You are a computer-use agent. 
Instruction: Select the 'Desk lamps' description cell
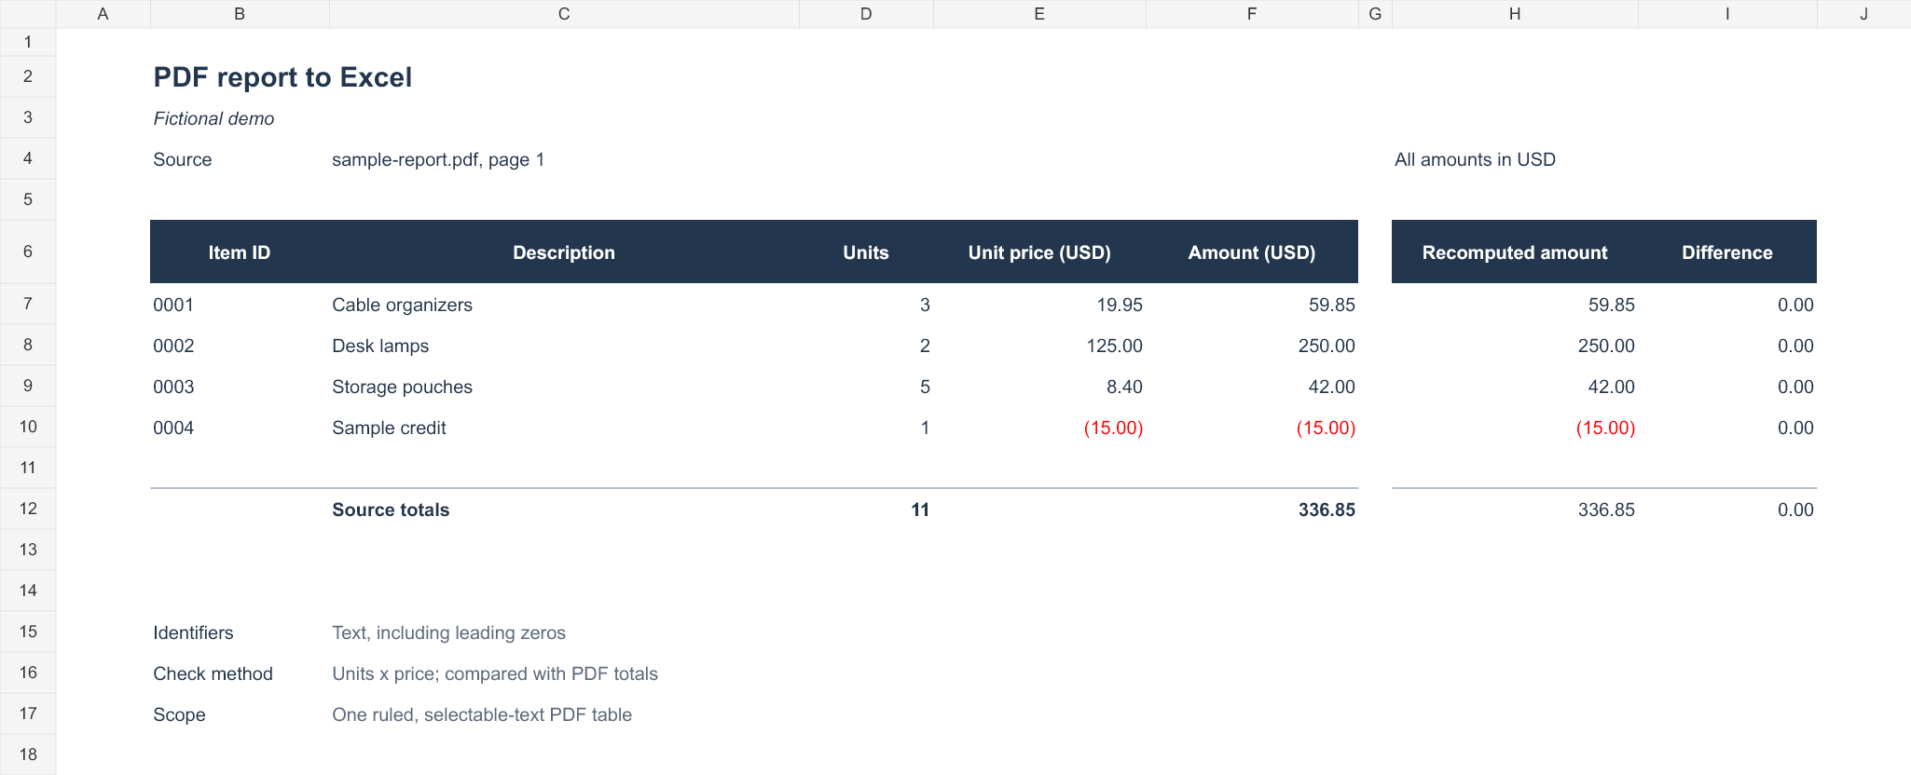pos(564,346)
